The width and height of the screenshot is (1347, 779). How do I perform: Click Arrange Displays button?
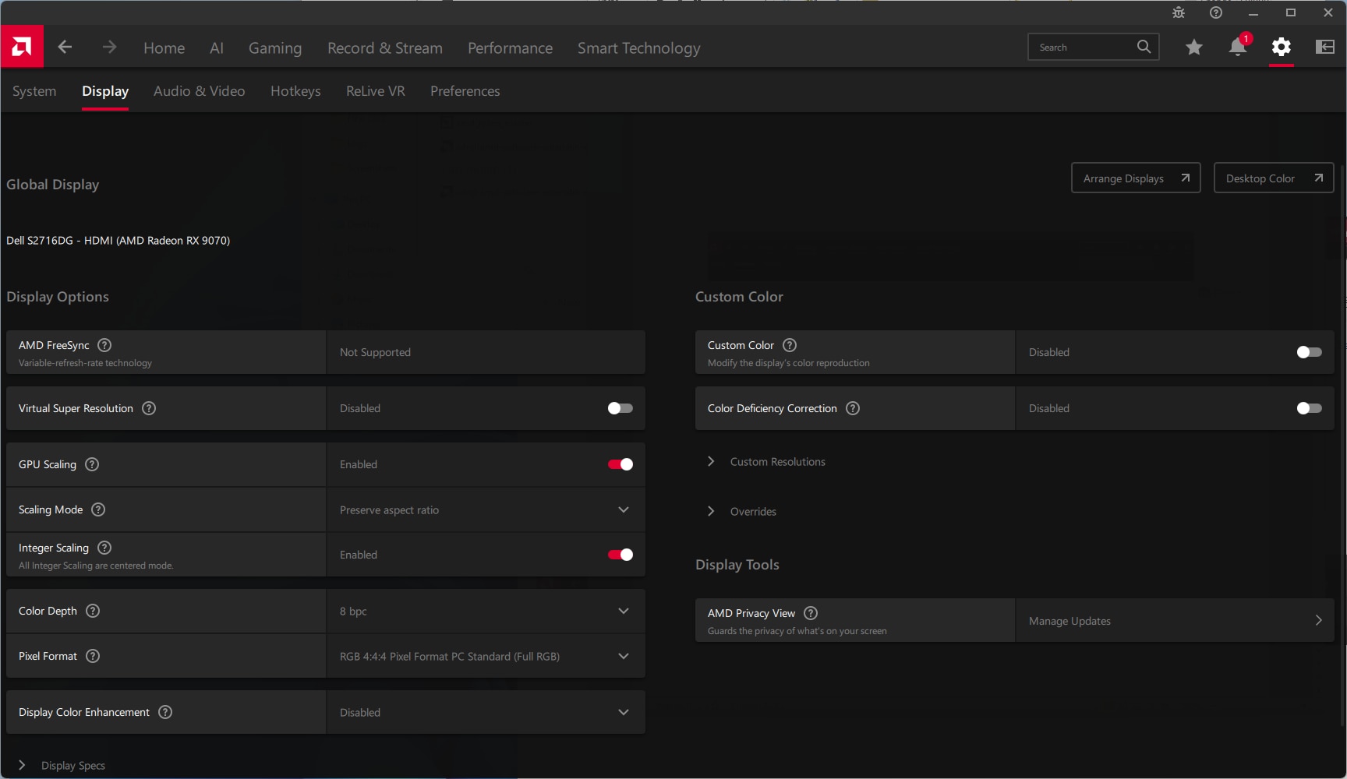[1136, 178]
